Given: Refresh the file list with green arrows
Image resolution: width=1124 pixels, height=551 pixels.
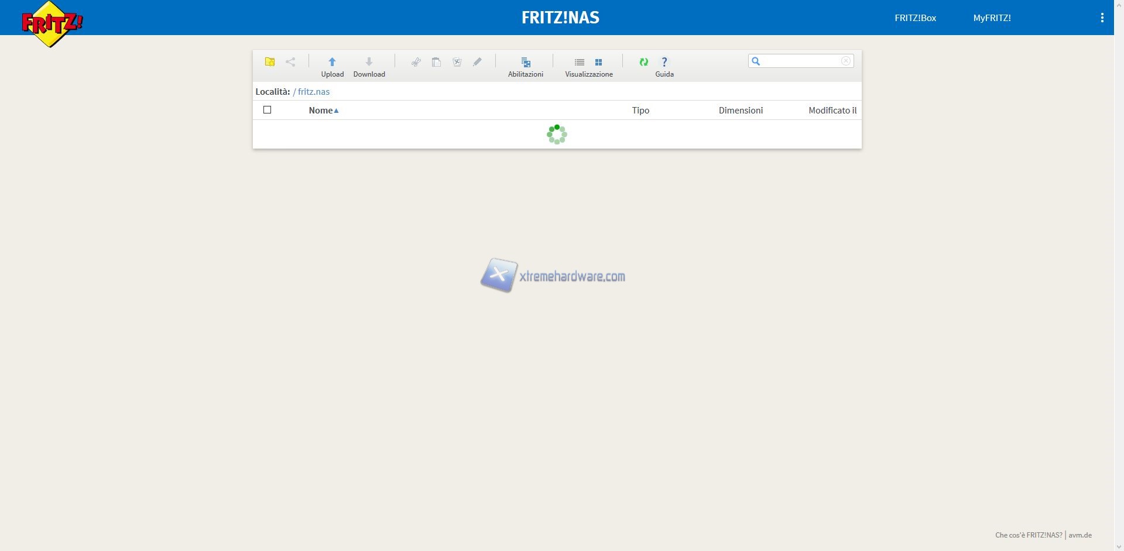Looking at the screenshot, I should click(644, 62).
